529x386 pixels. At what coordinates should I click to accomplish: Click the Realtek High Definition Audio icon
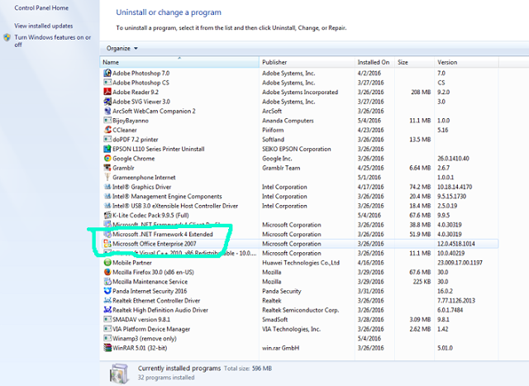click(x=107, y=310)
